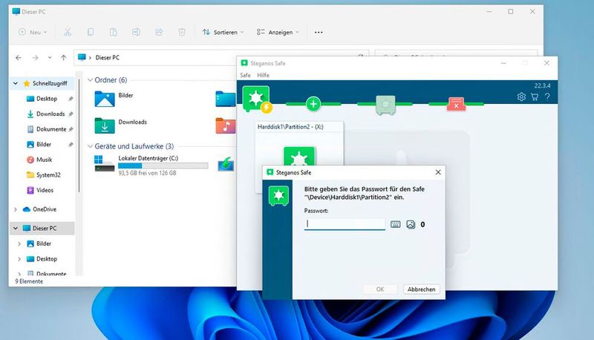Viewport: 594px width, 340px height.
Task: Click the green safe icon with the lightning badge
Action: tap(256, 99)
